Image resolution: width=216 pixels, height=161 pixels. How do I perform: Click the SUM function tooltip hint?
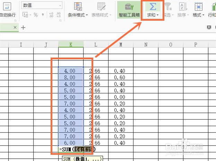point(83,159)
